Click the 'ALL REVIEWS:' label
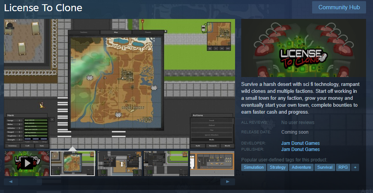Image resolution: width=373 pixels, height=193 pixels. tap(254, 123)
